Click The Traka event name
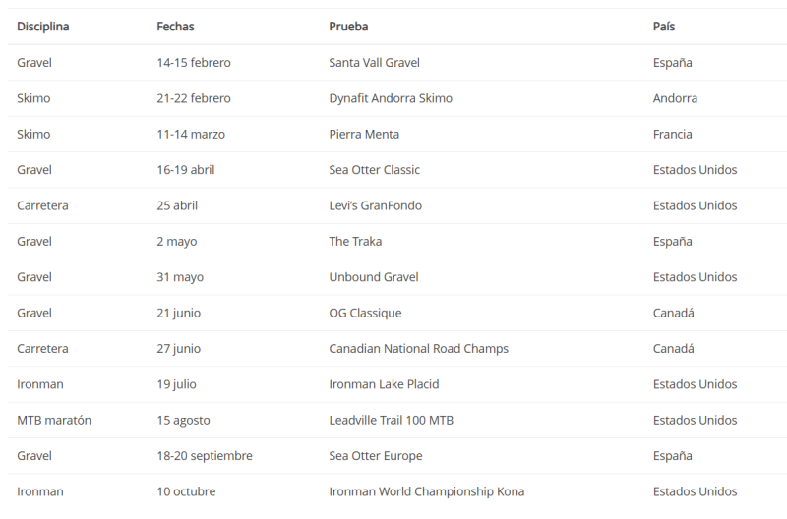 coord(355,242)
